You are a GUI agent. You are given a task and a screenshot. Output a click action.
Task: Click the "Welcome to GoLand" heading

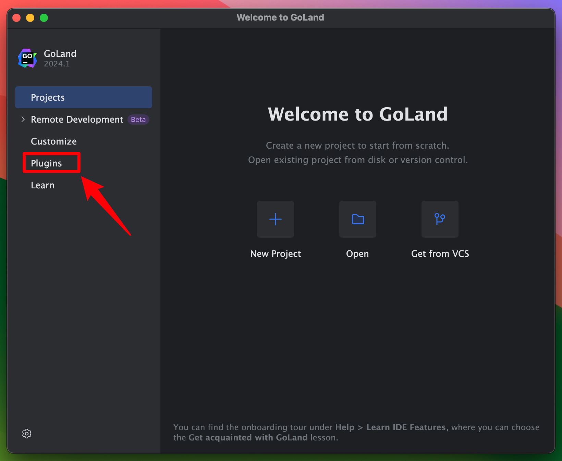[358, 114]
